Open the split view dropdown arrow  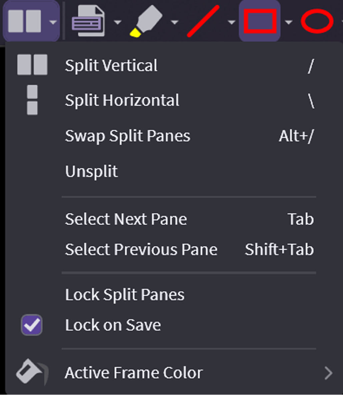click(x=52, y=22)
